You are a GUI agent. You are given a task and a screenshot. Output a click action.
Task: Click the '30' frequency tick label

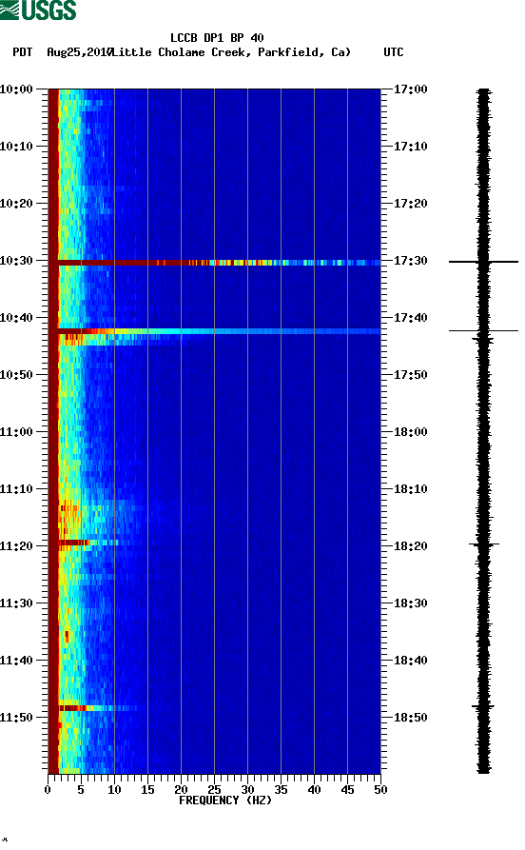[247, 790]
